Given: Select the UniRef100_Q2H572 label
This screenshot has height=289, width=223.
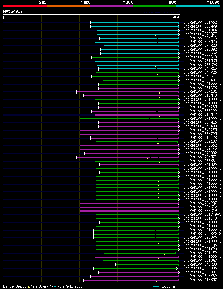Looking at the screenshot, I should point(200,157).
